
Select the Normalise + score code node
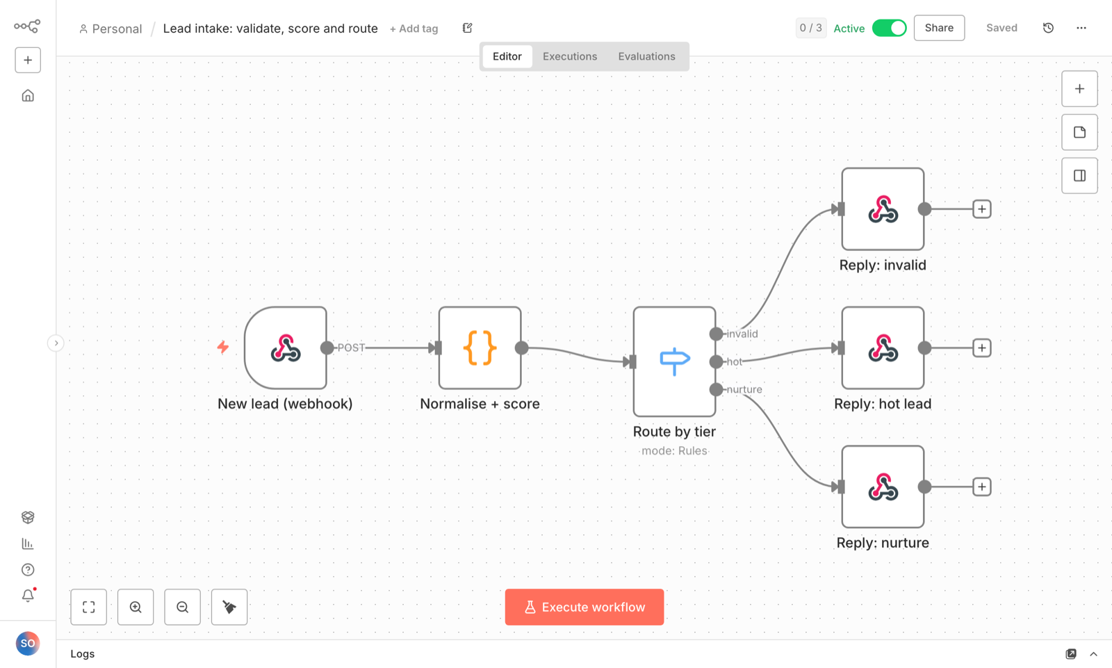[480, 348]
